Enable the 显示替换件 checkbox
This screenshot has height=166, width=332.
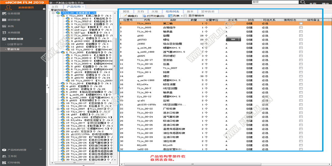click(186, 16)
